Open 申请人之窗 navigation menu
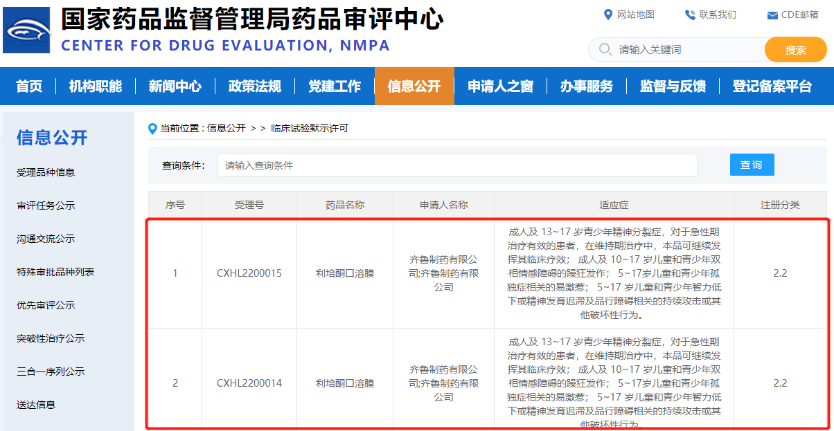The width and height of the screenshot is (834, 431). coord(500,86)
